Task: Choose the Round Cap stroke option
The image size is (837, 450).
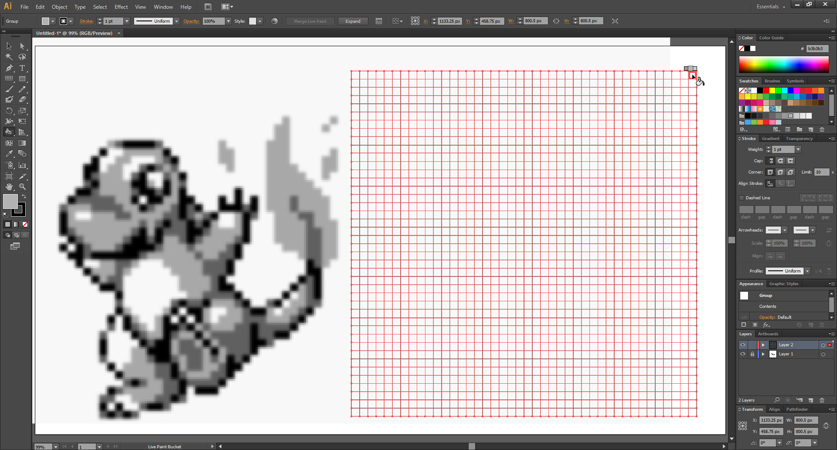Action: [x=780, y=161]
